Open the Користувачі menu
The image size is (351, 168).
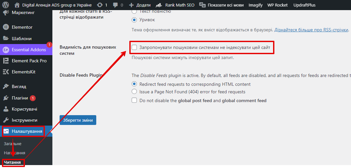(x=26, y=109)
